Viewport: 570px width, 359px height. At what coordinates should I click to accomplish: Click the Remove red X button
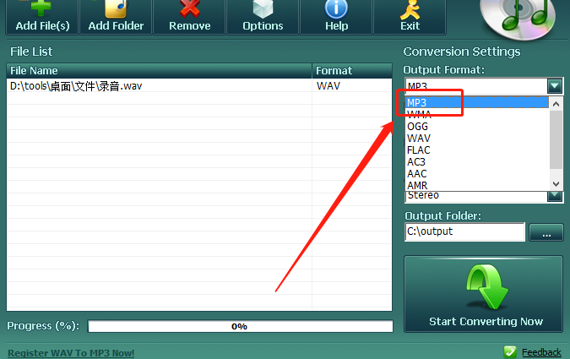[189, 17]
